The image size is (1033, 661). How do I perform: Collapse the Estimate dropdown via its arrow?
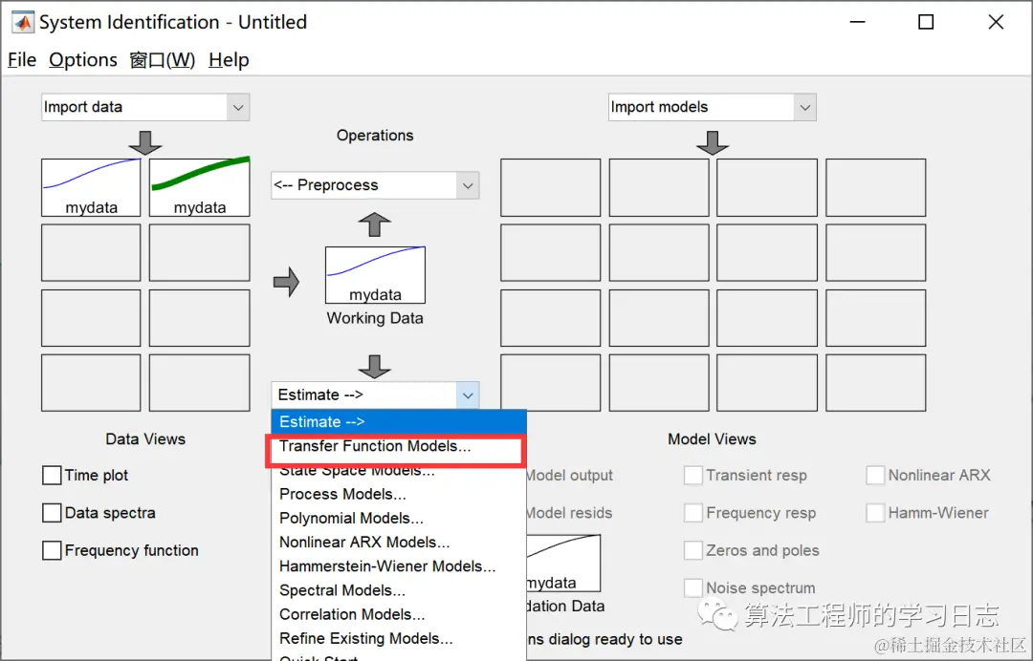pos(468,395)
